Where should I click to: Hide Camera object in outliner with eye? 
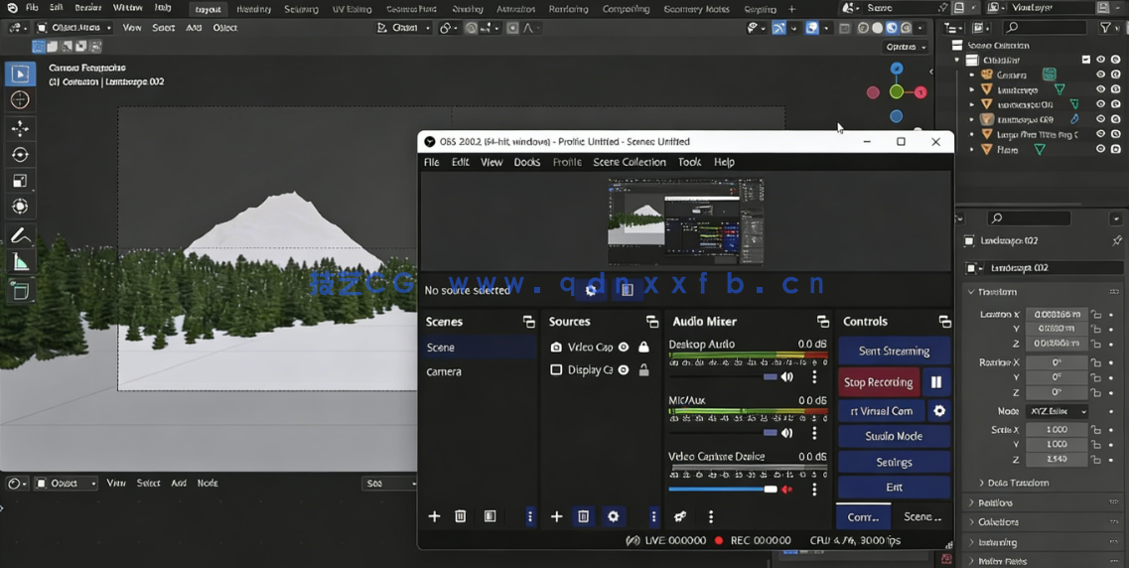[x=1100, y=74]
